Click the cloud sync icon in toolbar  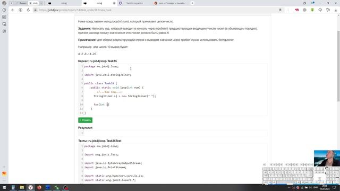(x=320, y=10)
